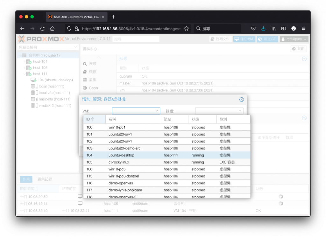326x237 pixels.
Task: Select VM 101 ubuntu20-srv1 row
Action: (167, 134)
